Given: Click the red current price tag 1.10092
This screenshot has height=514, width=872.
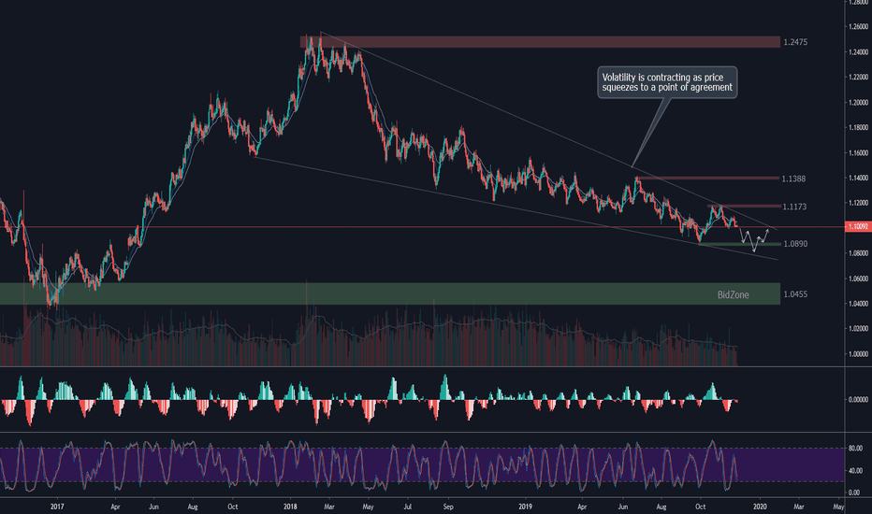Looking at the screenshot, I should pos(856,227).
